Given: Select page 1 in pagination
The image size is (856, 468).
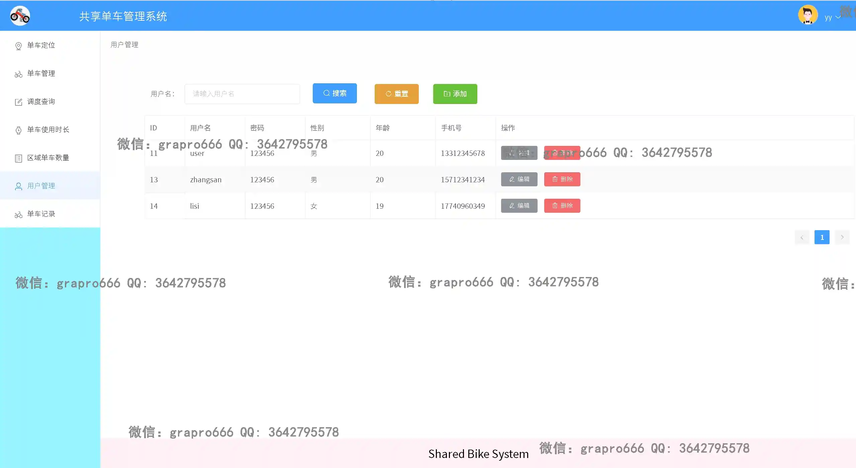Looking at the screenshot, I should click(822, 237).
